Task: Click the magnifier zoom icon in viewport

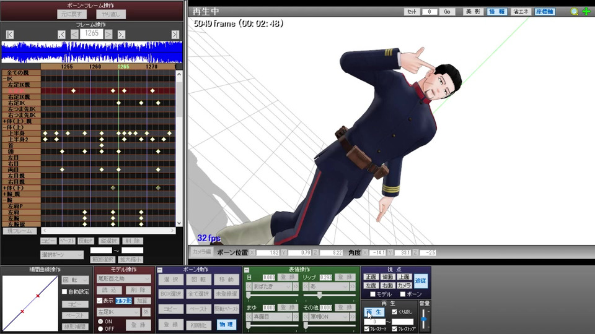Action: tap(575, 12)
